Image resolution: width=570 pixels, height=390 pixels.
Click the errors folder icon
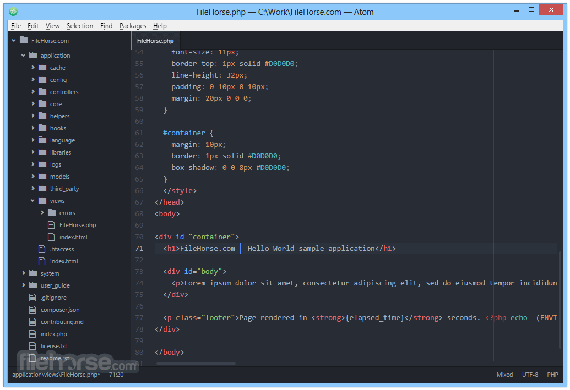[52, 212]
